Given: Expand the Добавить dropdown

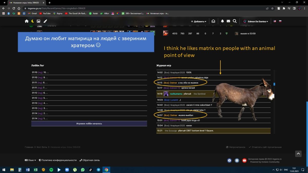Looking at the screenshot, I should (x=199, y=22).
